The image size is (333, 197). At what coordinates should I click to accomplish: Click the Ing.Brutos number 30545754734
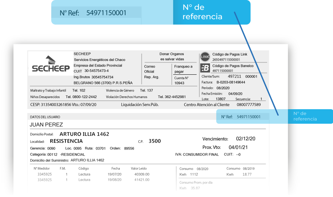102,77
